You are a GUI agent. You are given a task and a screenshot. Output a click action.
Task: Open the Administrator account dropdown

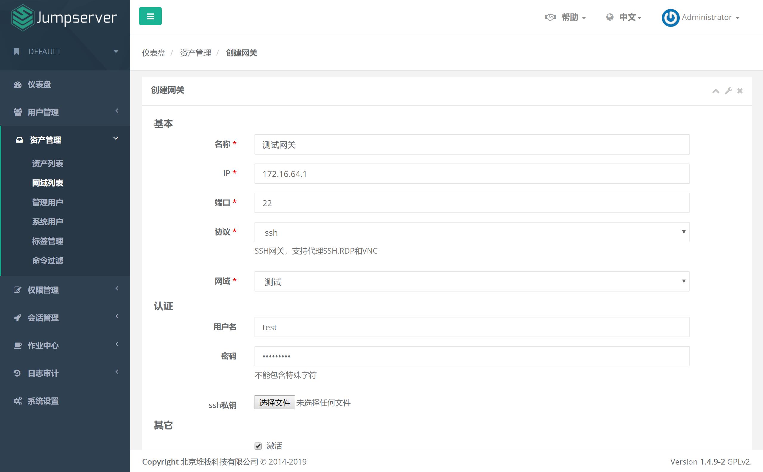[x=710, y=18]
